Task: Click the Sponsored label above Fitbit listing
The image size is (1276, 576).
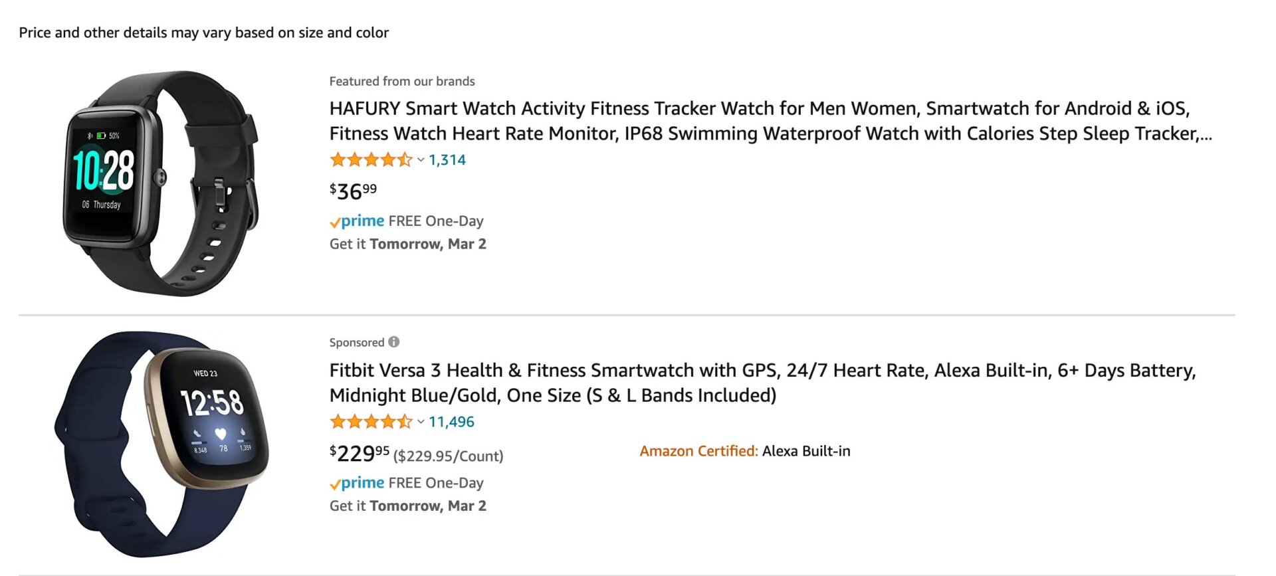Action: 357,342
